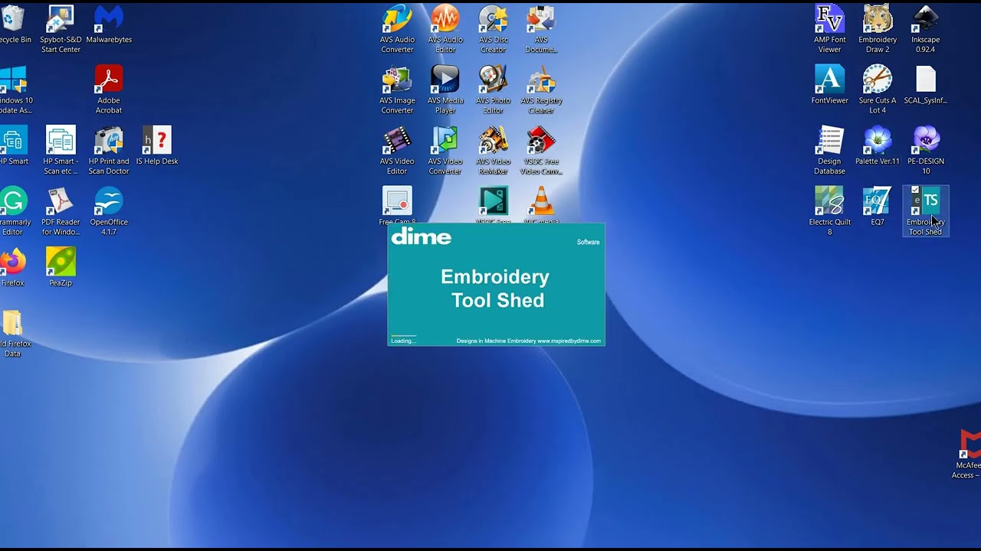Select the AVS Video Converter shortcut

445,150
